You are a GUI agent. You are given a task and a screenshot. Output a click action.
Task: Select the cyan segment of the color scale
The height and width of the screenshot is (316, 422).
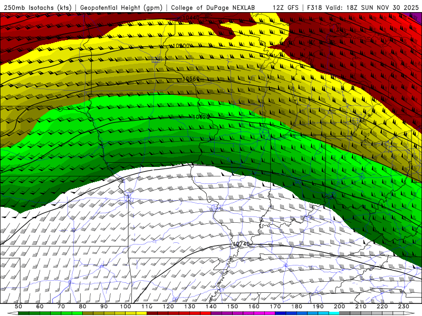coord(334,313)
